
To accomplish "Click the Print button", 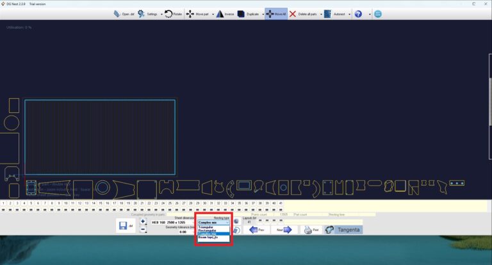I will (311, 229).
